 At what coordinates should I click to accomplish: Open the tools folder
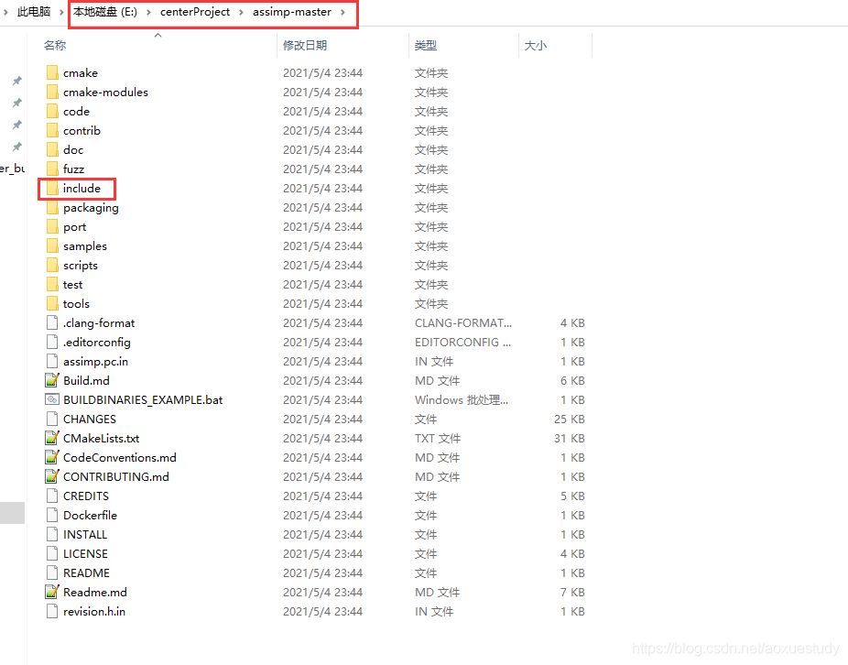(x=76, y=303)
